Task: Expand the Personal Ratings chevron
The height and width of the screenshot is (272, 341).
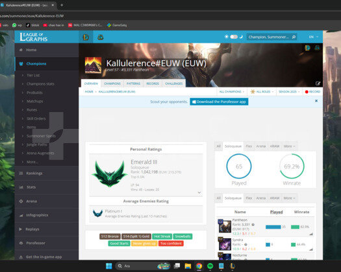Action: (199, 192)
